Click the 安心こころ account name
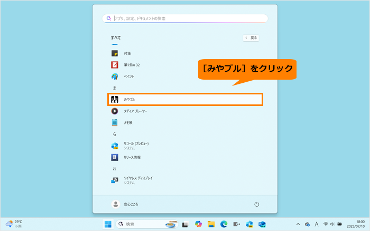Image resolution: width=370 pixels, height=231 pixels. [131, 204]
